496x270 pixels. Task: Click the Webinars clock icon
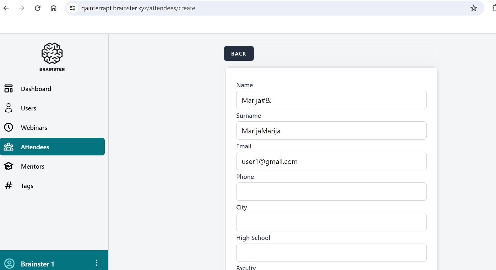point(9,127)
